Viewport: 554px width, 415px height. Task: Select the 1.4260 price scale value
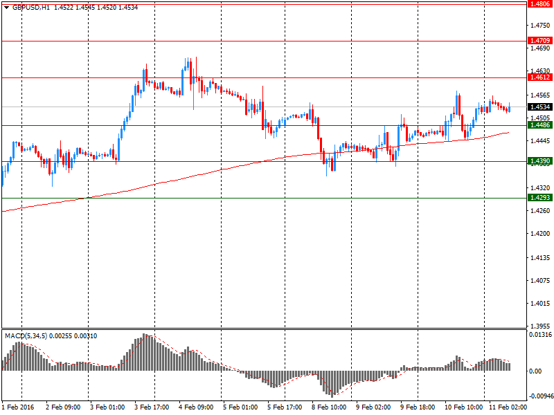click(540, 211)
